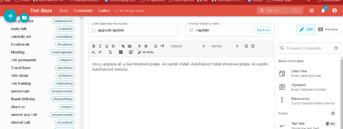This screenshot has width=343, height=129.
Task: Click the Dynamic commands help icon
Action: (336, 48)
